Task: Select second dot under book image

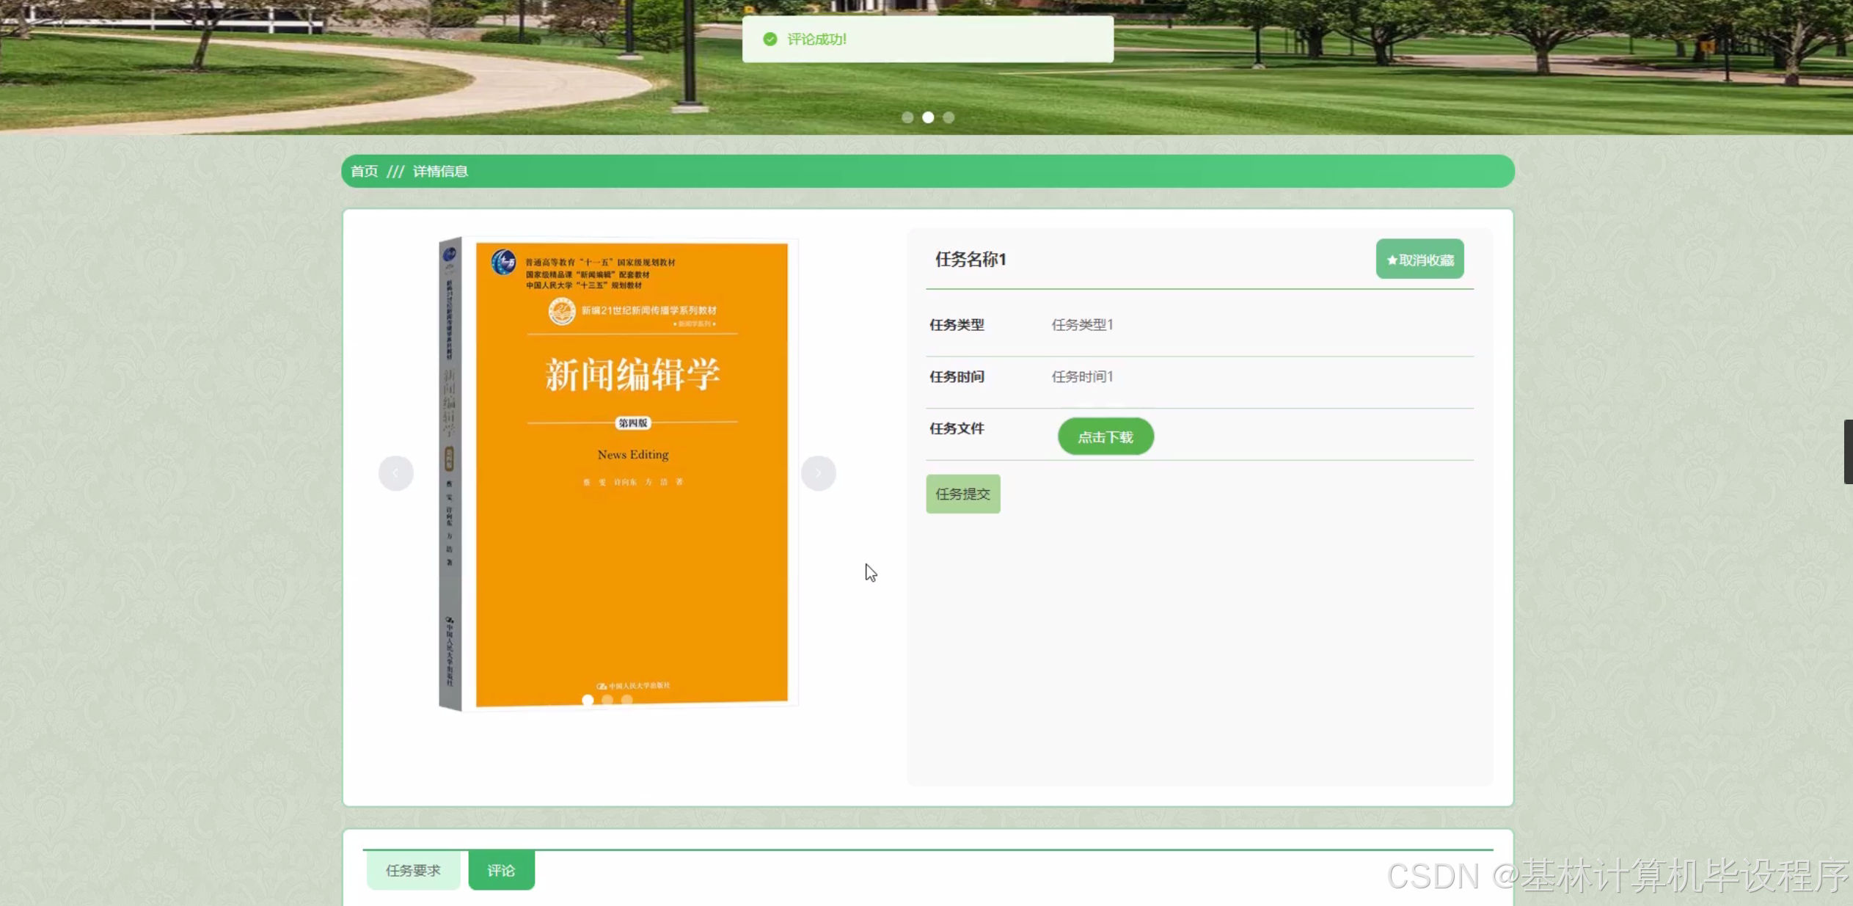Action: pos(607,700)
